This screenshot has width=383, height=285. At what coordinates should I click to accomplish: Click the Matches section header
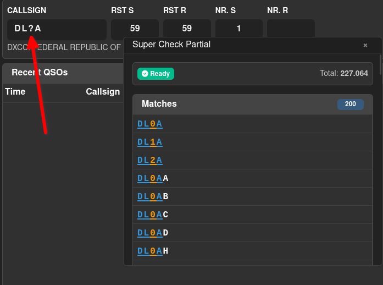tap(253, 104)
